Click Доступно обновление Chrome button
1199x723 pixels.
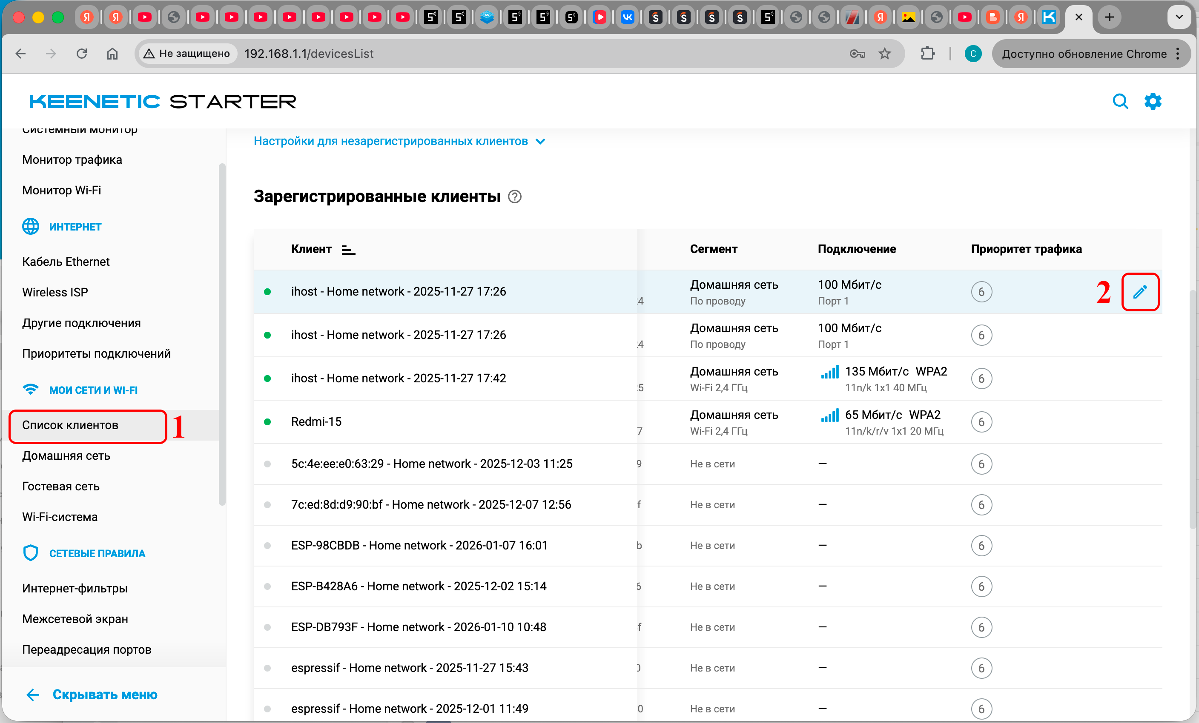(x=1083, y=54)
